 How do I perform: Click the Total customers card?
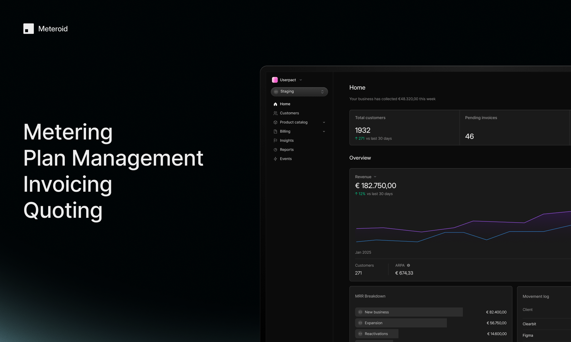(x=404, y=127)
